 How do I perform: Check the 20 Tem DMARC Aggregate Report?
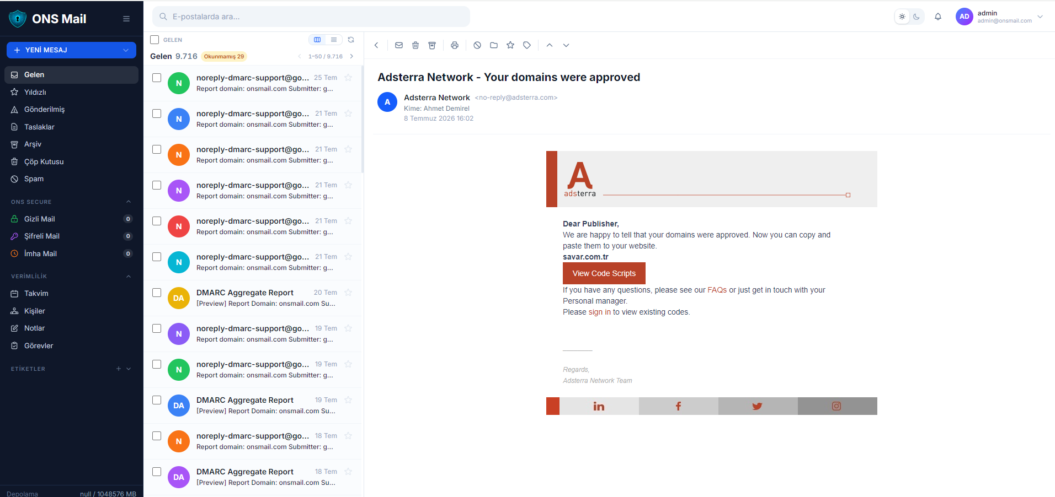(157, 293)
